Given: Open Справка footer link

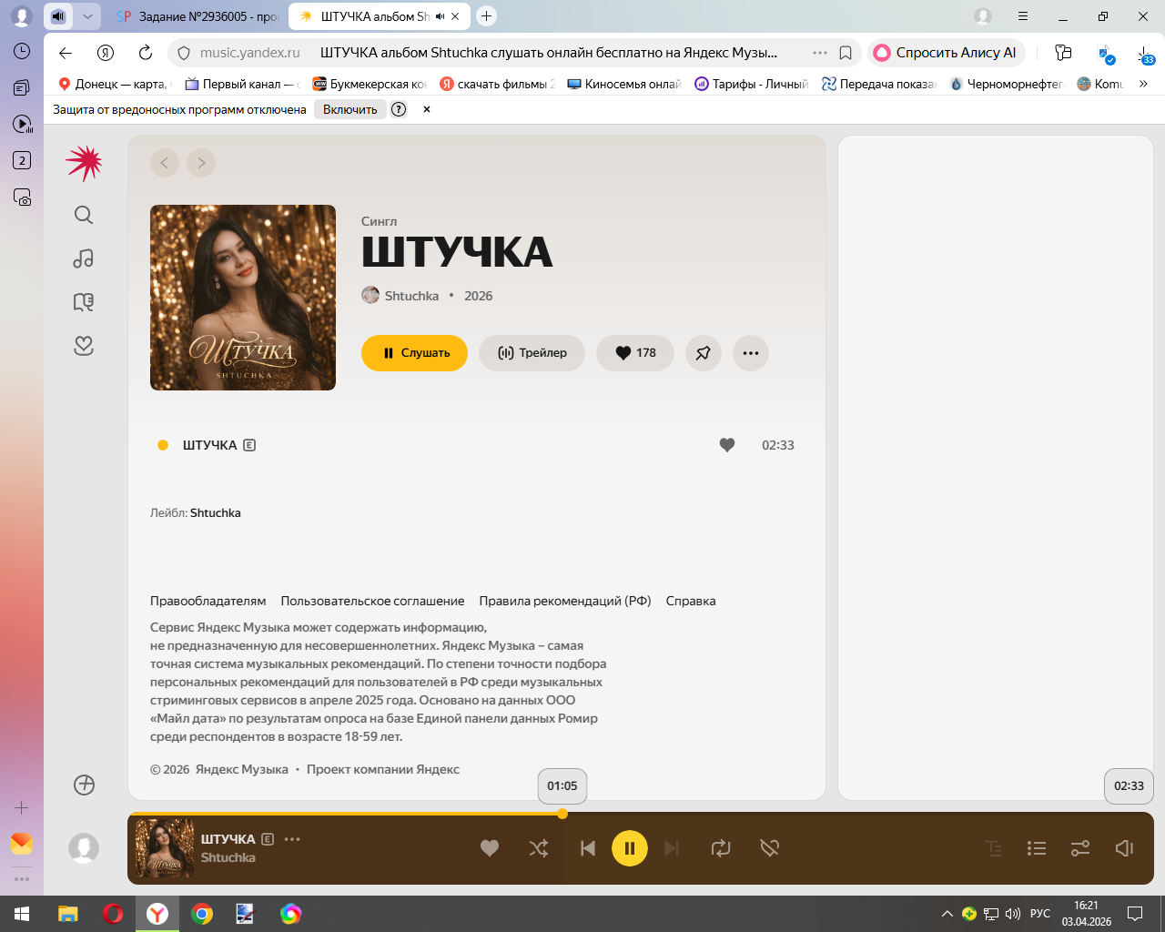Looking at the screenshot, I should point(691,601).
